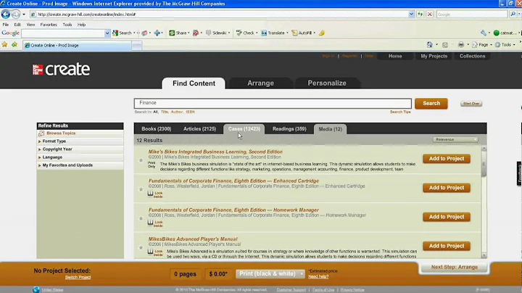The width and height of the screenshot is (522, 293).
Task: Select the Find Content tab
Action: pos(194,83)
